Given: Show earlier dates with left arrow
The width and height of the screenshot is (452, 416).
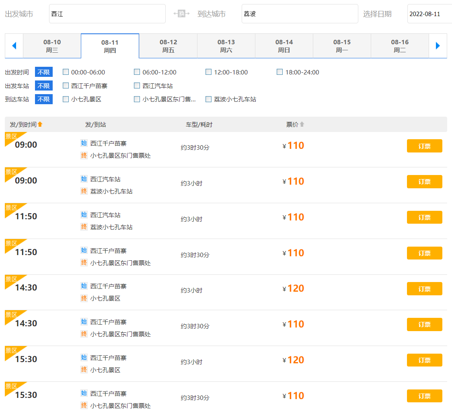Looking at the screenshot, I should point(14,46).
